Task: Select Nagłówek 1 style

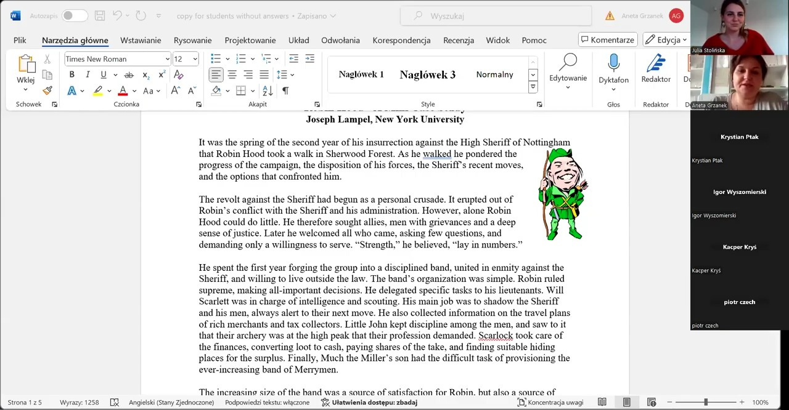Action: [x=361, y=74]
